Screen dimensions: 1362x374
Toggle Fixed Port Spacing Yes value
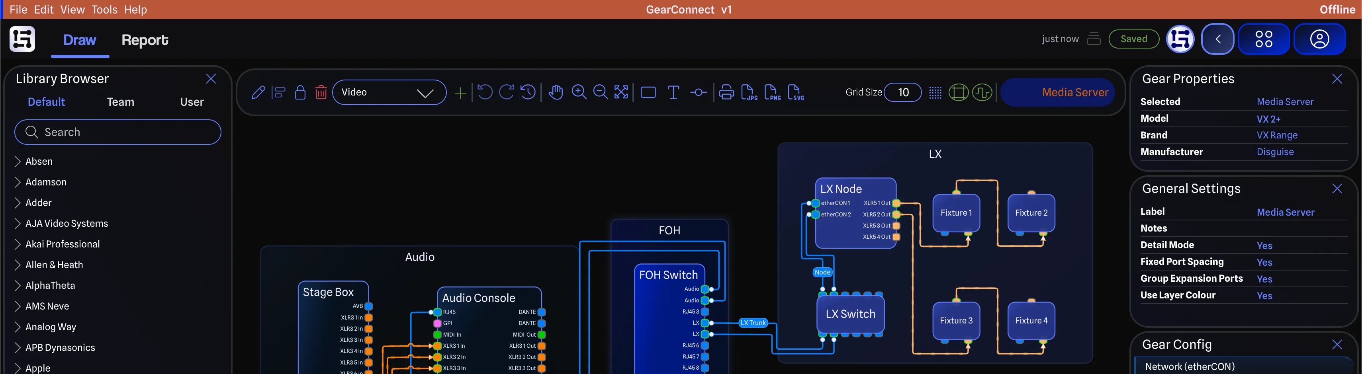pos(1264,263)
